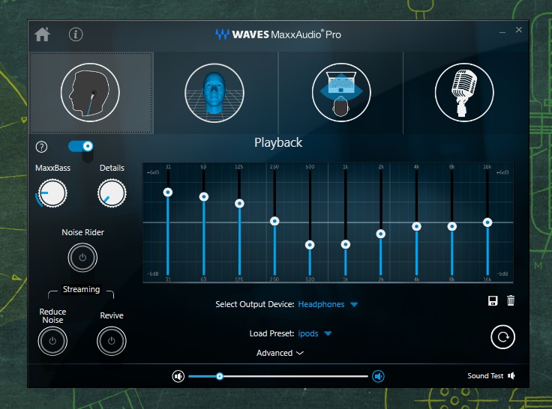Go to the Home screen icon
Viewport: 552px width, 409px height.
(x=42, y=34)
